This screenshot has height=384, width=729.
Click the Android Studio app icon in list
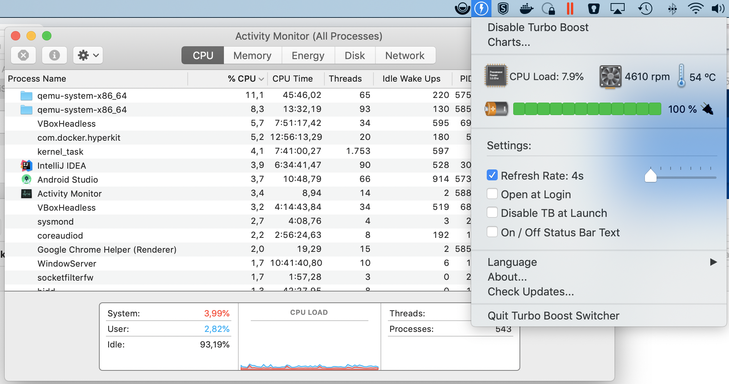pyautogui.click(x=26, y=180)
